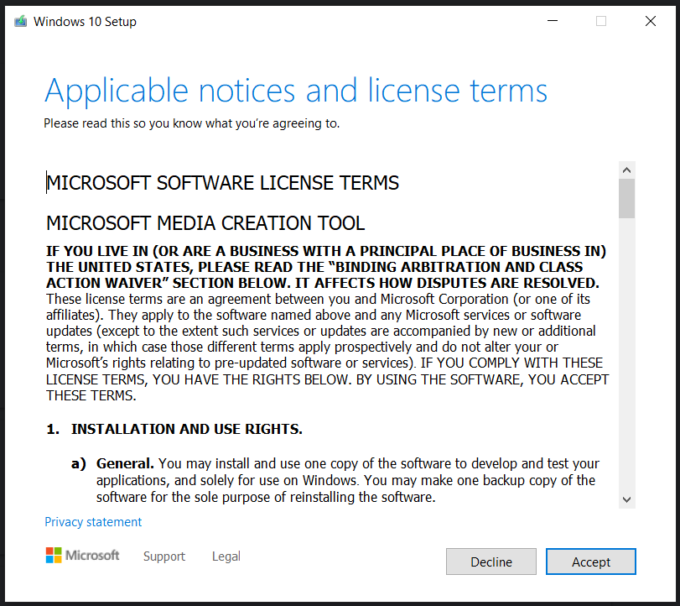Open the Legal link
Image resolution: width=680 pixels, height=606 pixels.
226,556
